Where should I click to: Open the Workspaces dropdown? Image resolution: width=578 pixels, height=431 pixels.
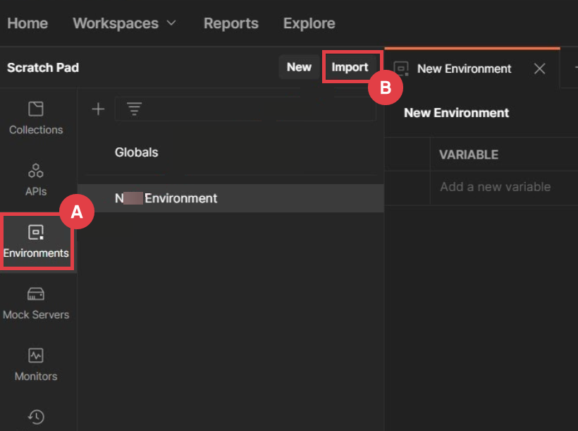point(124,23)
